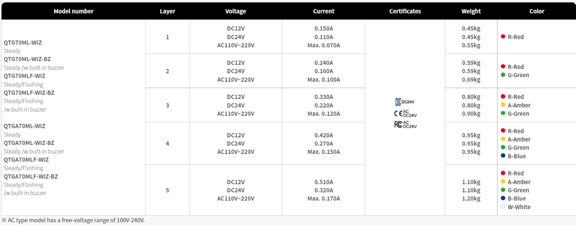Click the Certificates column header
This screenshot has height=225, width=576.
click(405, 11)
